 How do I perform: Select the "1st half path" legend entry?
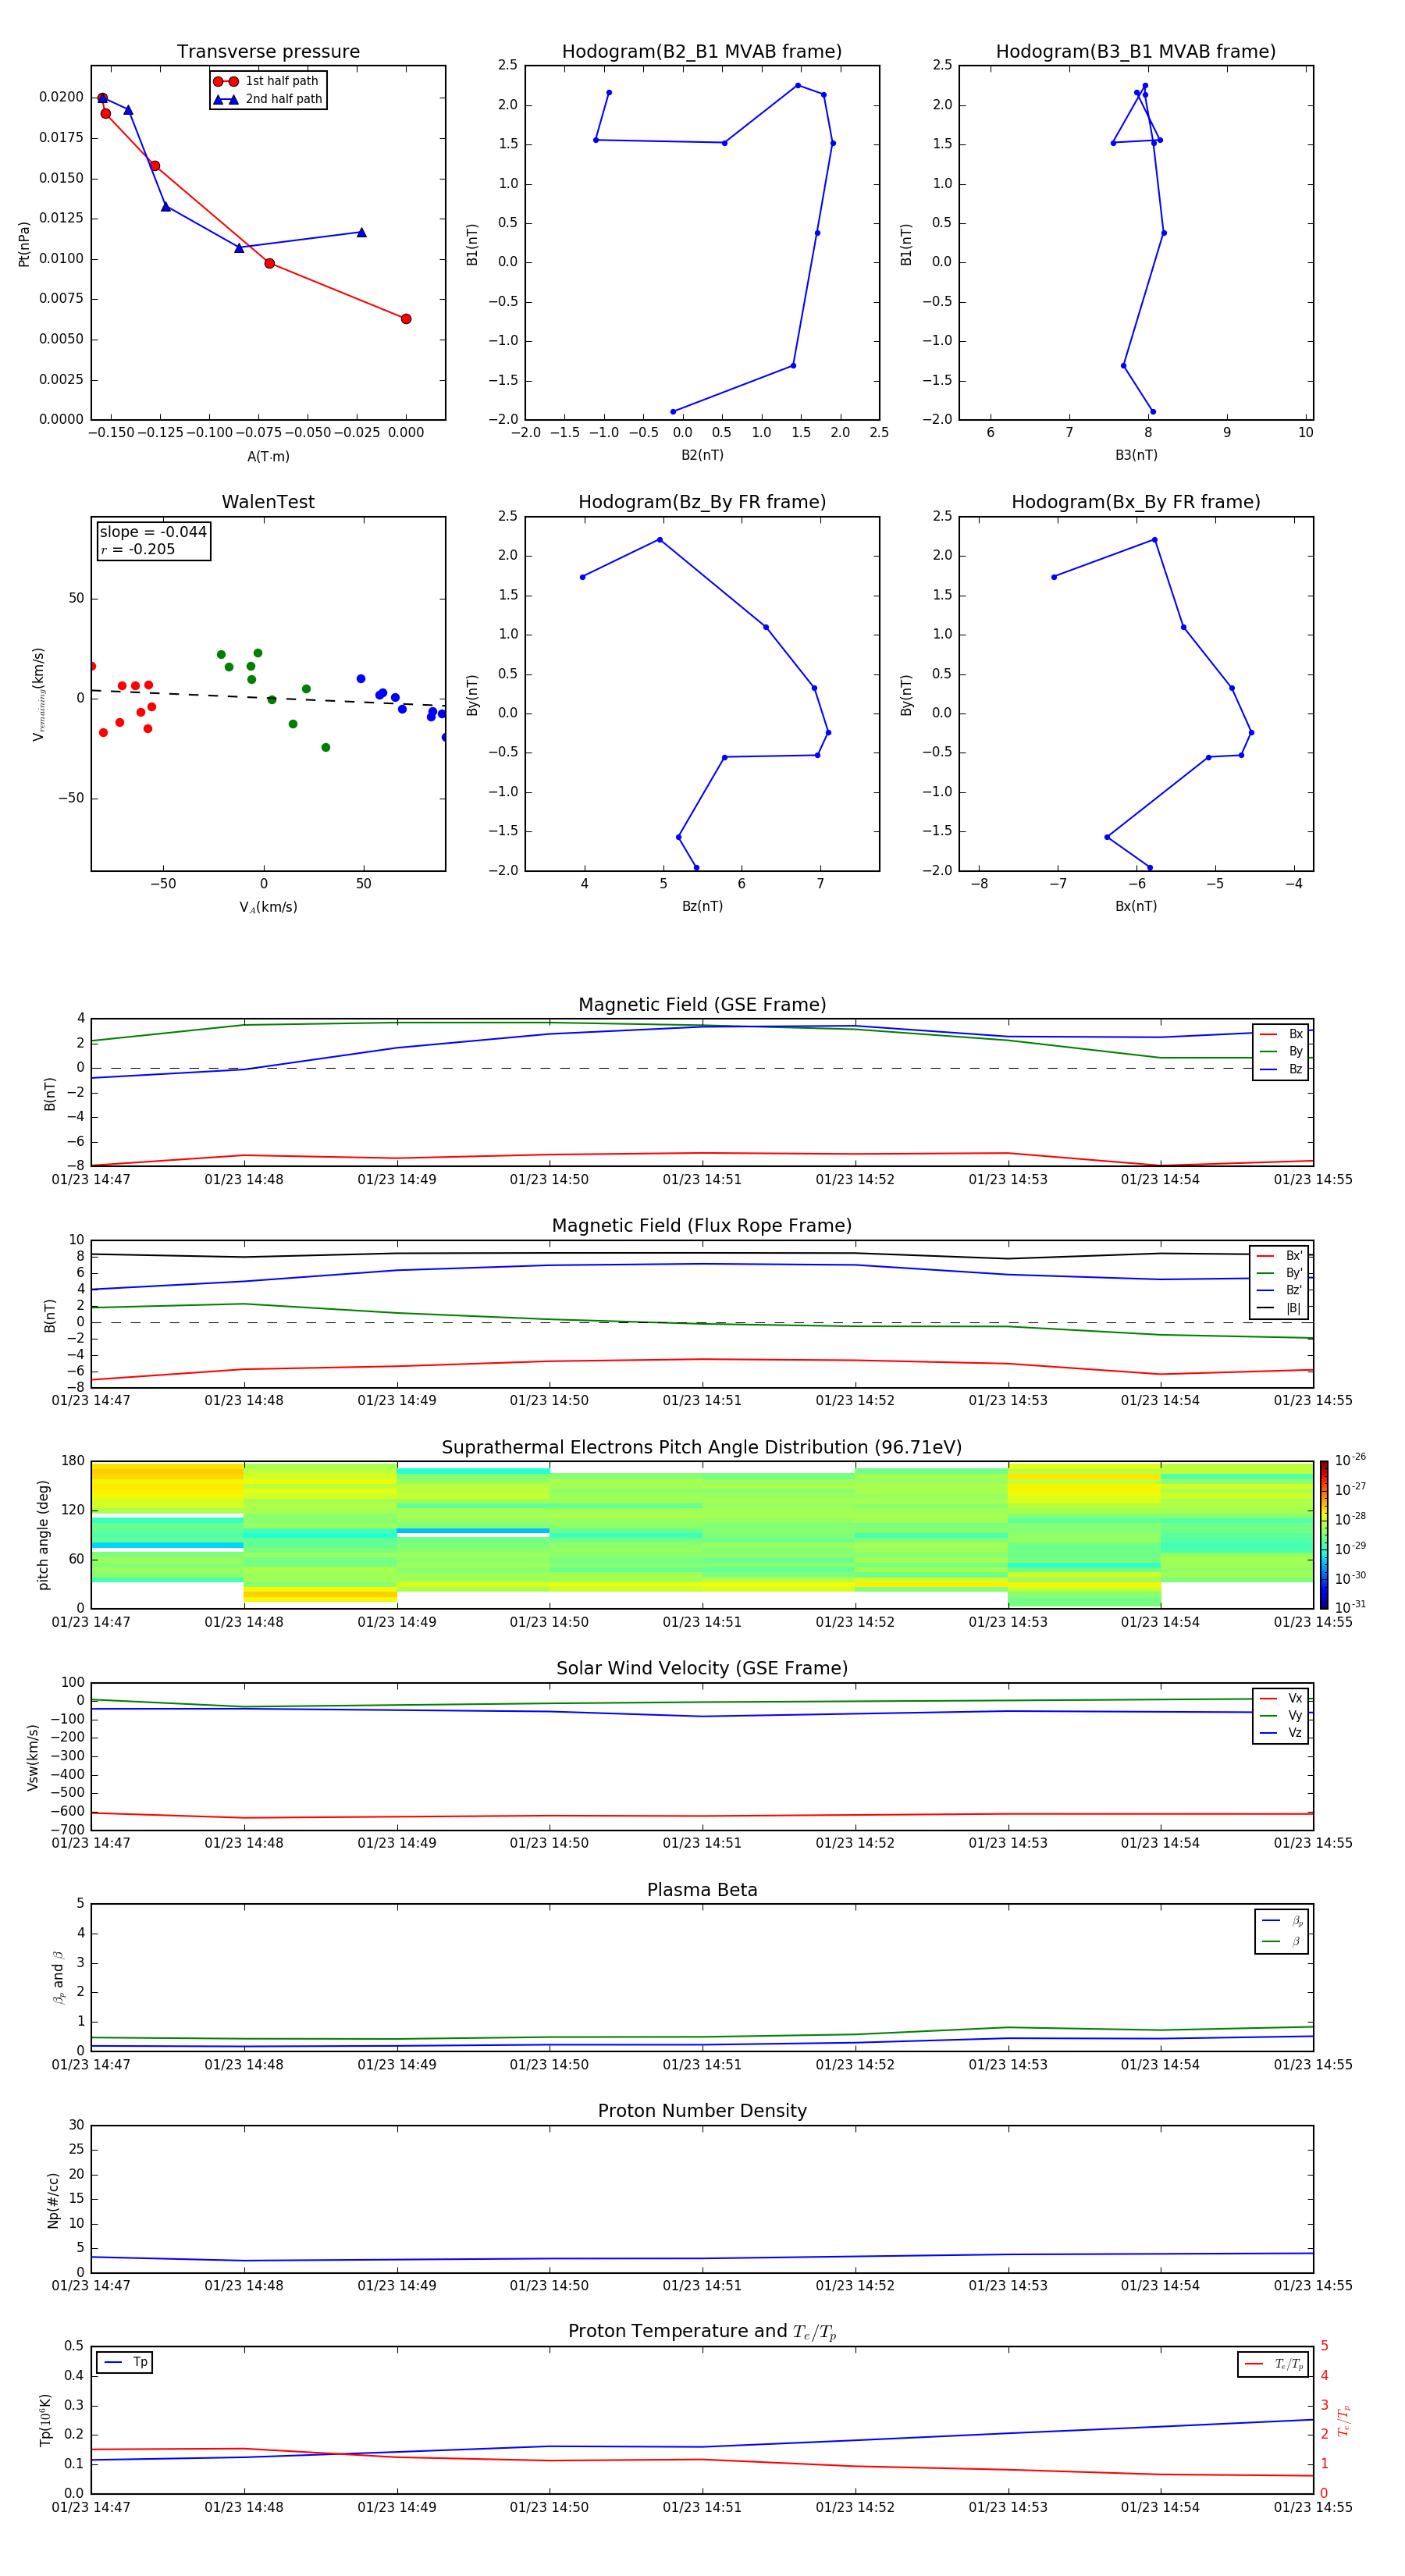click(266, 81)
